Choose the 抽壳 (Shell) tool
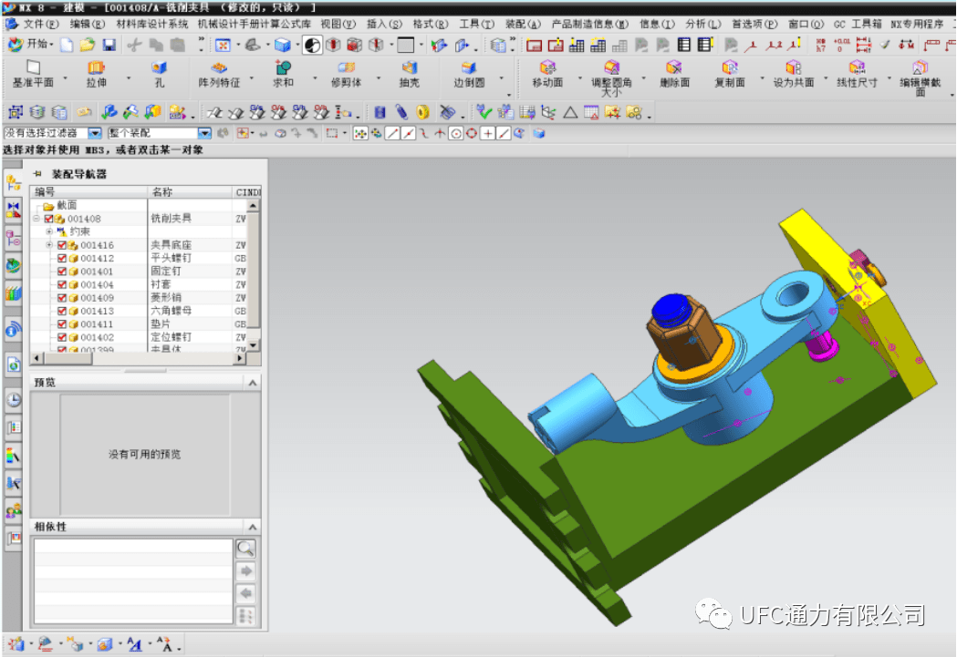The width and height of the screenshot is (957, 657). (409, 68)
